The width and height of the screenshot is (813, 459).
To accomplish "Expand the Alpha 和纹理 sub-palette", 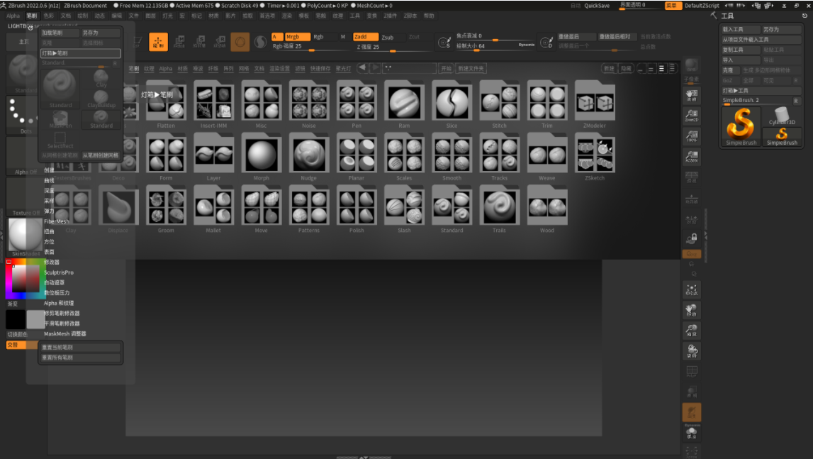I will pos(59,303).
